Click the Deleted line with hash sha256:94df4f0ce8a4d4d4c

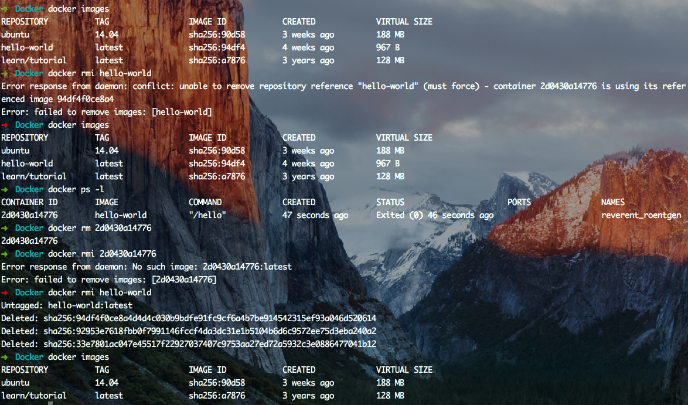click(x=189, y=318)
